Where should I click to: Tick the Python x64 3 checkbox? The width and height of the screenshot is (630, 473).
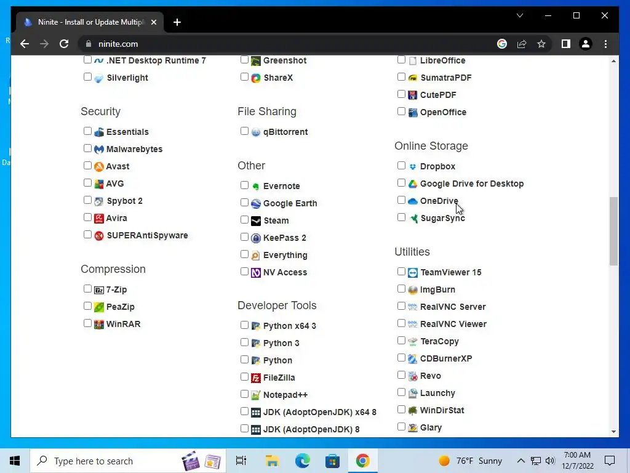click(x=244, y=325)
